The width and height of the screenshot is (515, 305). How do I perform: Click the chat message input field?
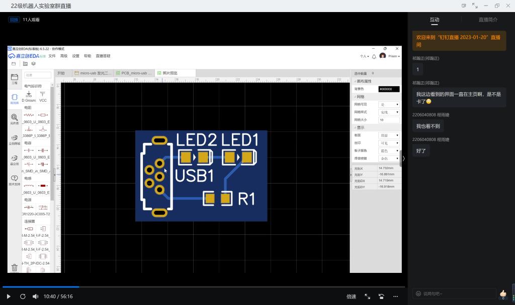pyautogui.click(x=455, y=293)
